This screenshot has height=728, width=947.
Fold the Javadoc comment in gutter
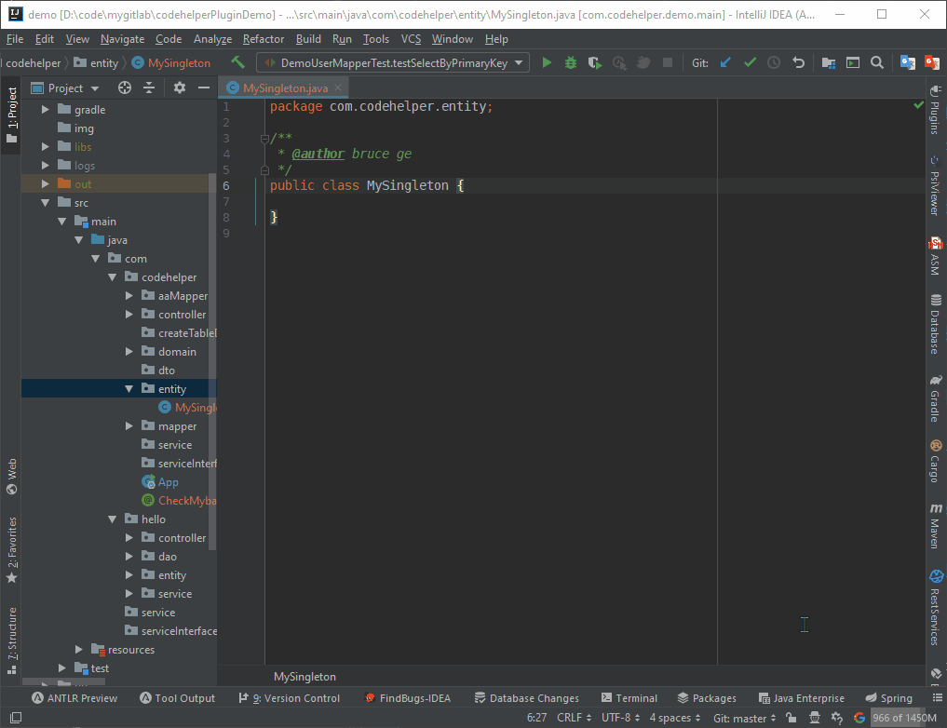264,139
